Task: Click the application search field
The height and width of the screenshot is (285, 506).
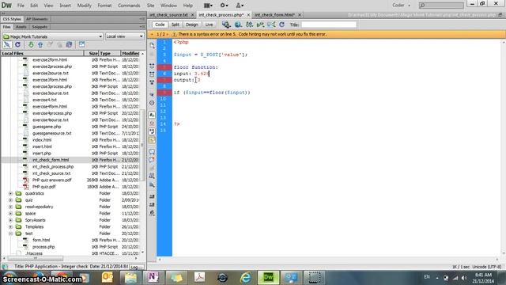Action: click(441, 6)
